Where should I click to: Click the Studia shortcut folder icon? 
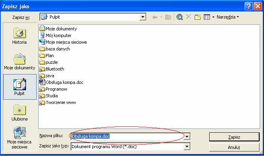coord(42,96)
